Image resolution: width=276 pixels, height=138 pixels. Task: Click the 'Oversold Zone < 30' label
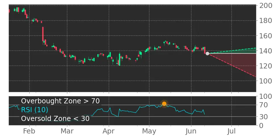tap(55, 119)
